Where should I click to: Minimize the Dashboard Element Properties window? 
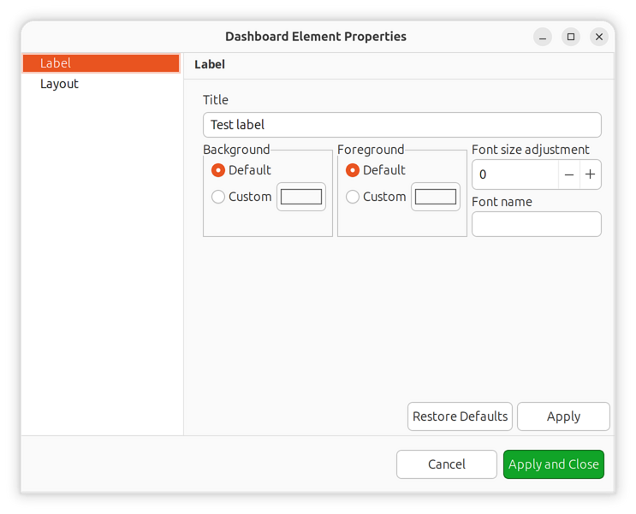pos(543,37)
